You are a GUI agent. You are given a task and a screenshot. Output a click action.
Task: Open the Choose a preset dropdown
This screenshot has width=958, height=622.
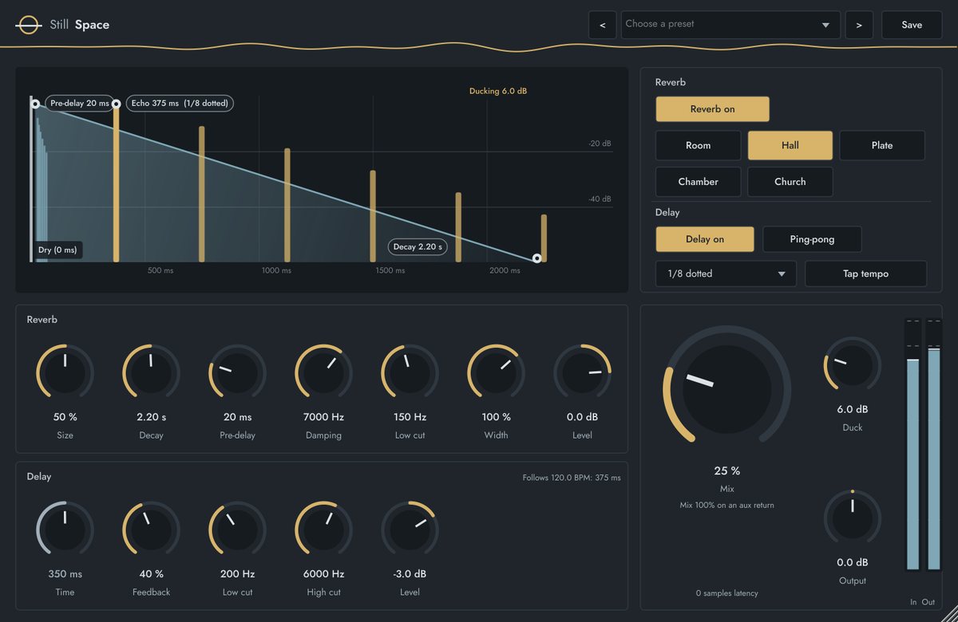pos(730,25)
